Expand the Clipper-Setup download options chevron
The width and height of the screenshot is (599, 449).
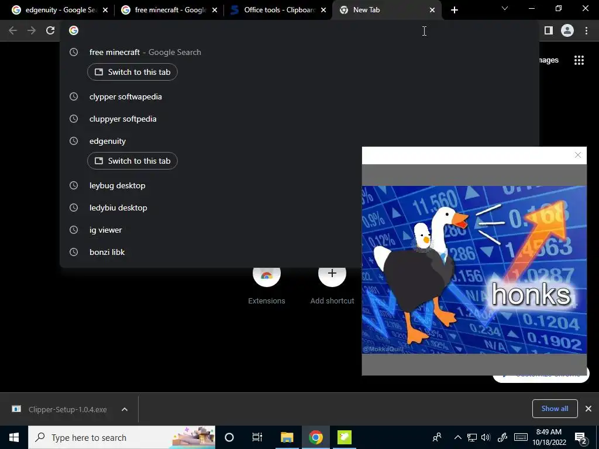[125, 409]
